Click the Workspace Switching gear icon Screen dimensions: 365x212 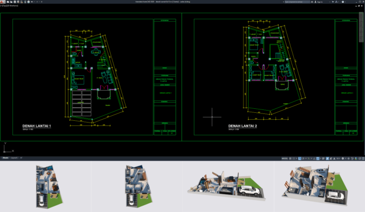tap(343, 158)
